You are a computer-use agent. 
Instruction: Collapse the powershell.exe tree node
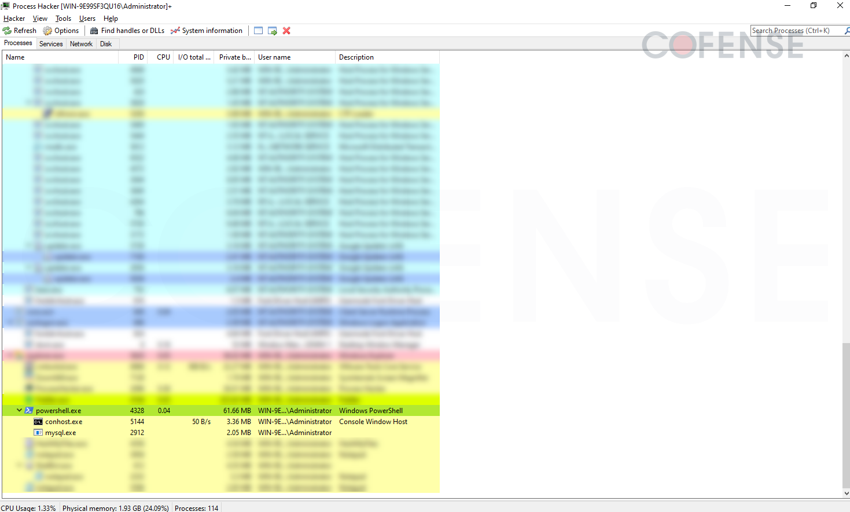tap(19, 410)
